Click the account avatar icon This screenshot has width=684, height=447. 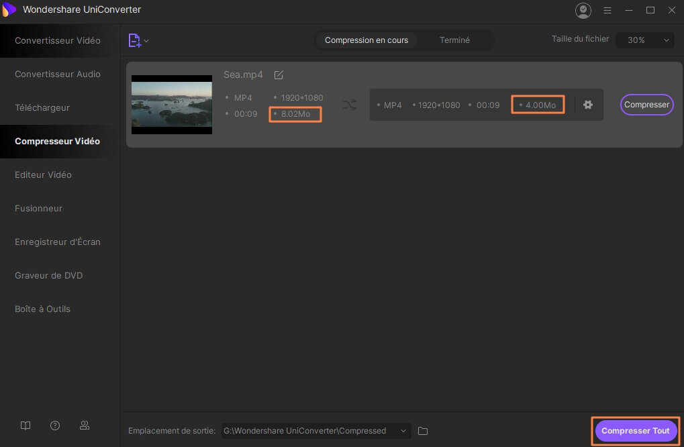pyautogui.click(x=582, y=10)
